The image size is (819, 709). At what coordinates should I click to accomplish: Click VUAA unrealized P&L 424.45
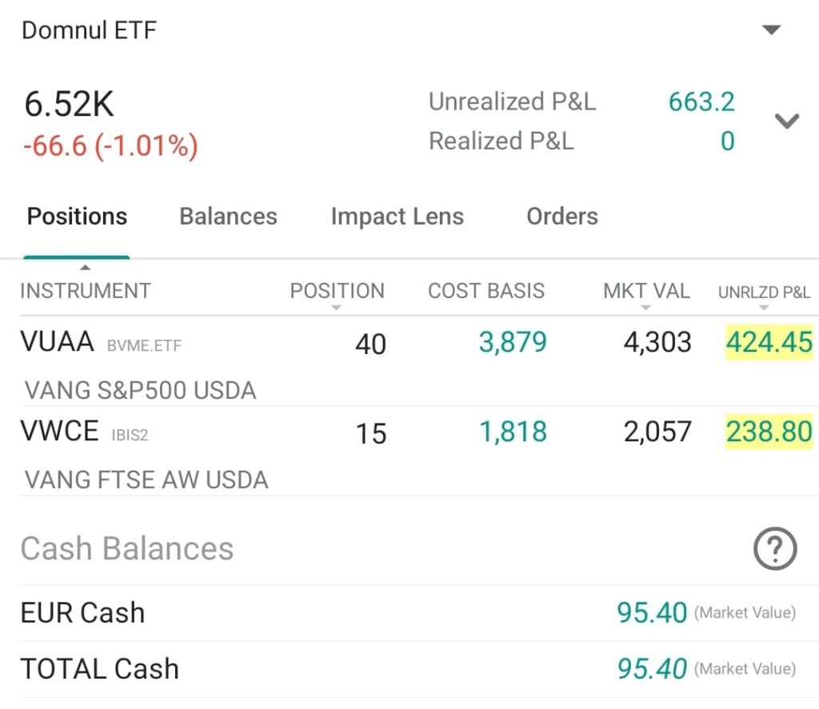pyautogui.click(x=769, y=342)
